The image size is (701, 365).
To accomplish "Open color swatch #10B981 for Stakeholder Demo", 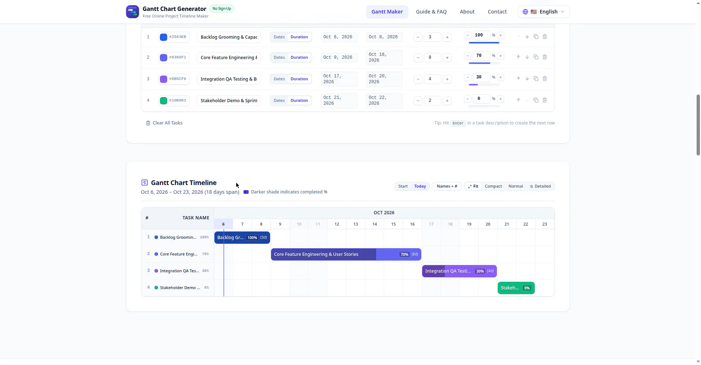I will (x=164, y=100).
